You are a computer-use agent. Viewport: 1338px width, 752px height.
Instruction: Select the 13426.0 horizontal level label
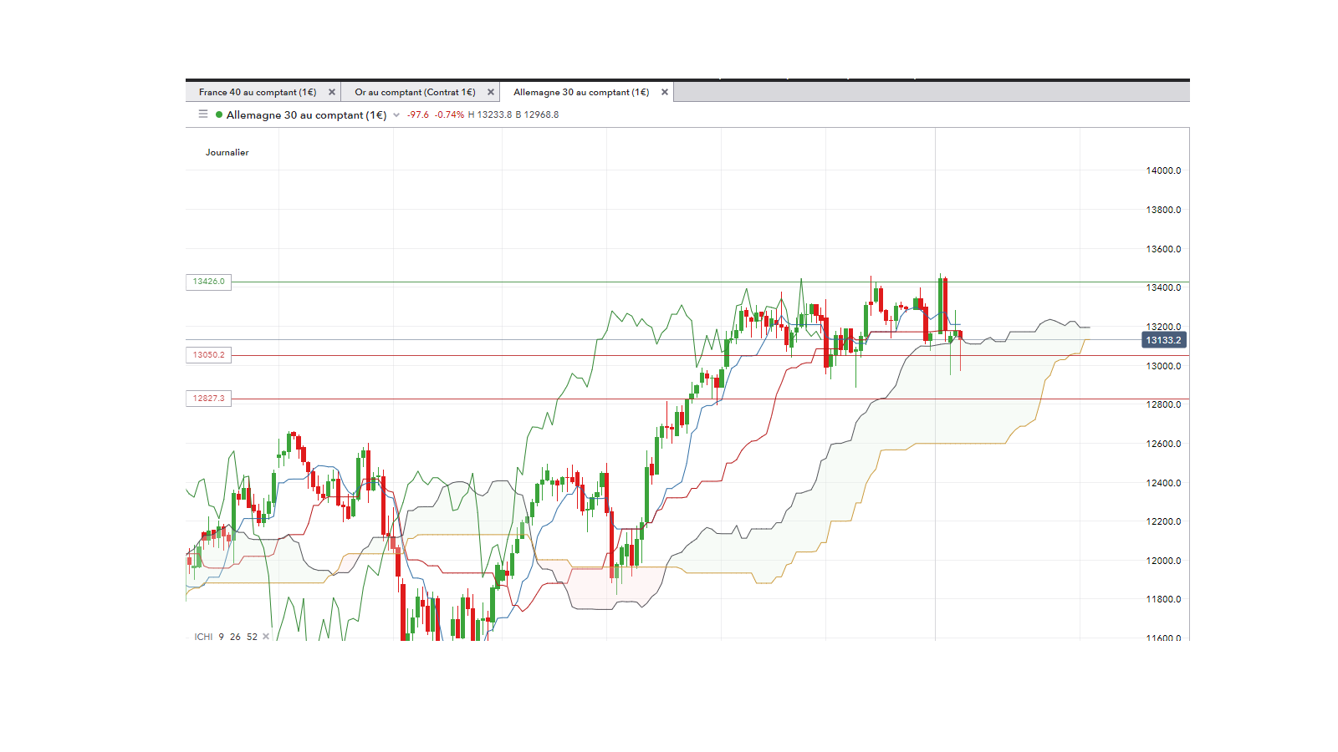[x=208, y=282]
